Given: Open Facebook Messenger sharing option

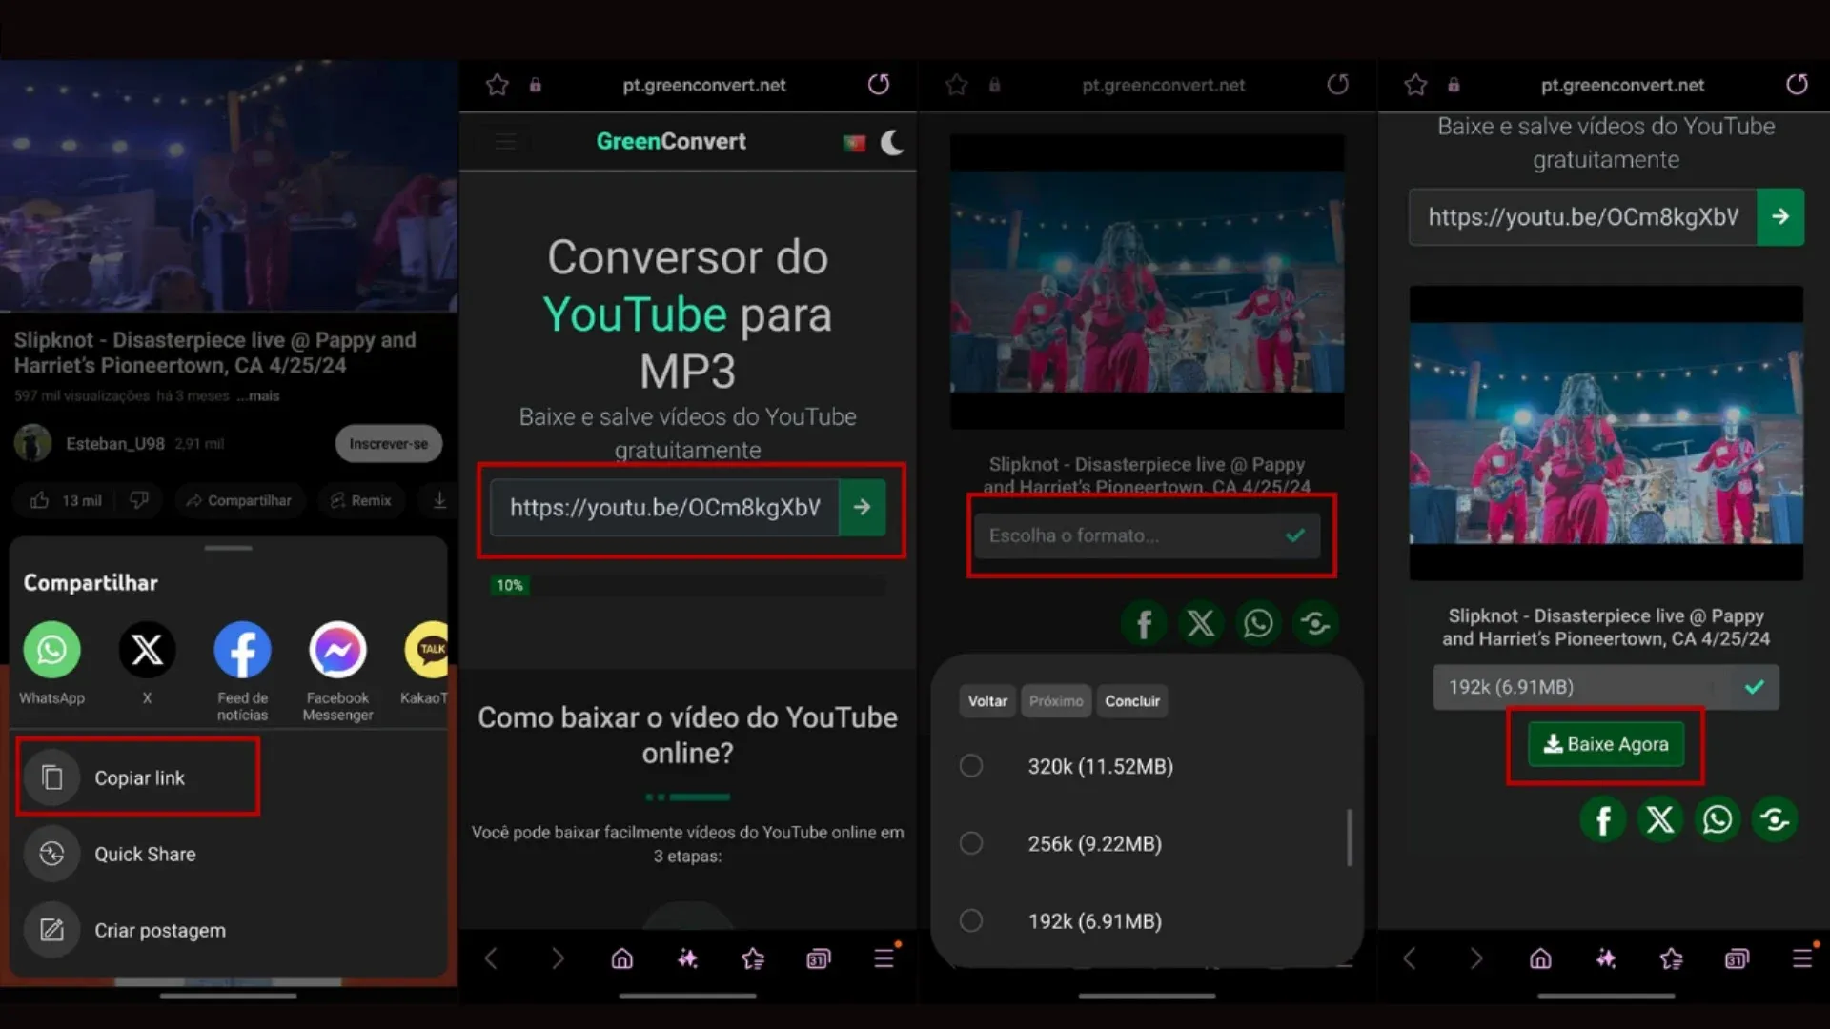Looking at the screenshot, I should 336,649.
